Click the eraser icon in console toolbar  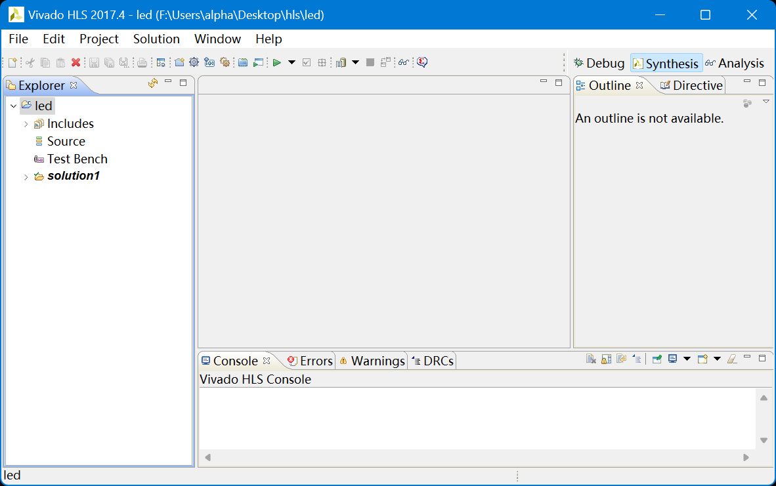click(x=732, y=359)
